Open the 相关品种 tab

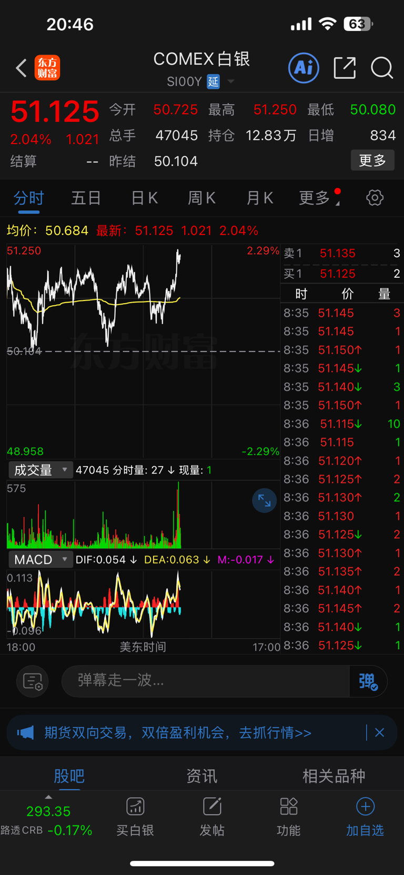point(334,776)
